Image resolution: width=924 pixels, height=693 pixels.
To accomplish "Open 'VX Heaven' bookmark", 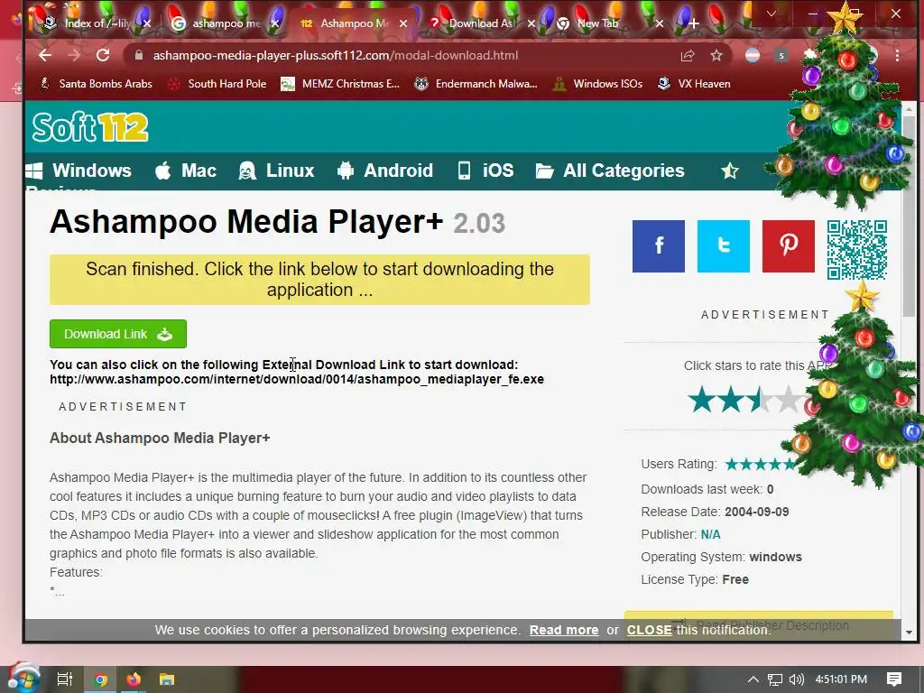I will (694, 84).
